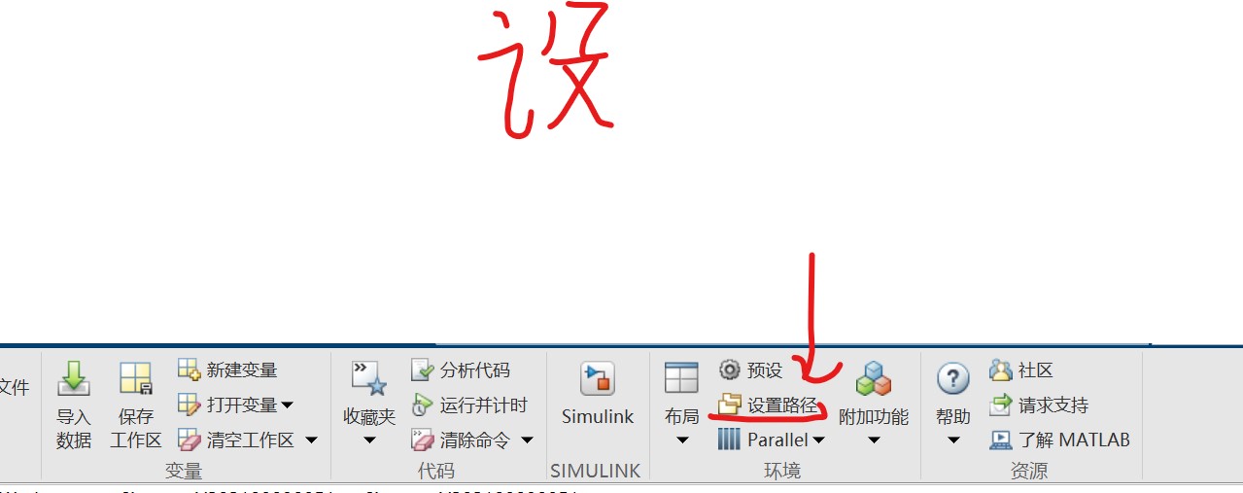Open the Community (社区) link

1021,370
